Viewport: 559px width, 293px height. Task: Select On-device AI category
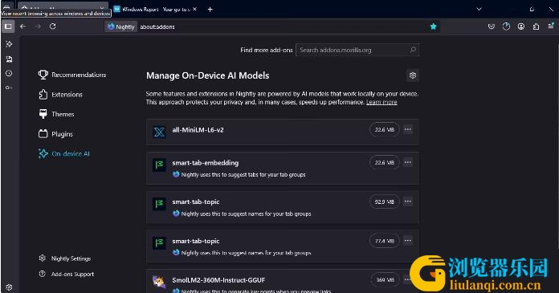click(64, 153)
